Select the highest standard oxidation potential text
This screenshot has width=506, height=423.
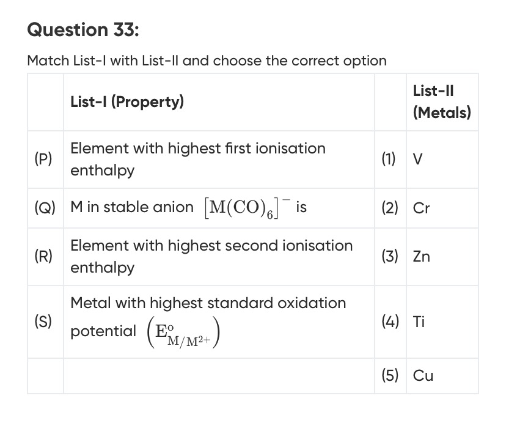pos(208,303)
